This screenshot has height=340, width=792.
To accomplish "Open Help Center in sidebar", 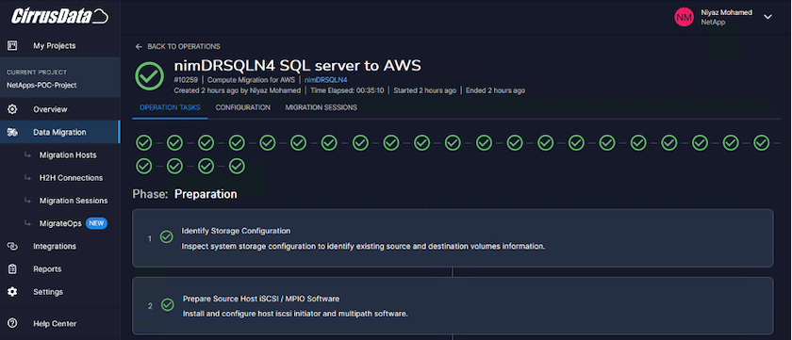I will [55, 323].
